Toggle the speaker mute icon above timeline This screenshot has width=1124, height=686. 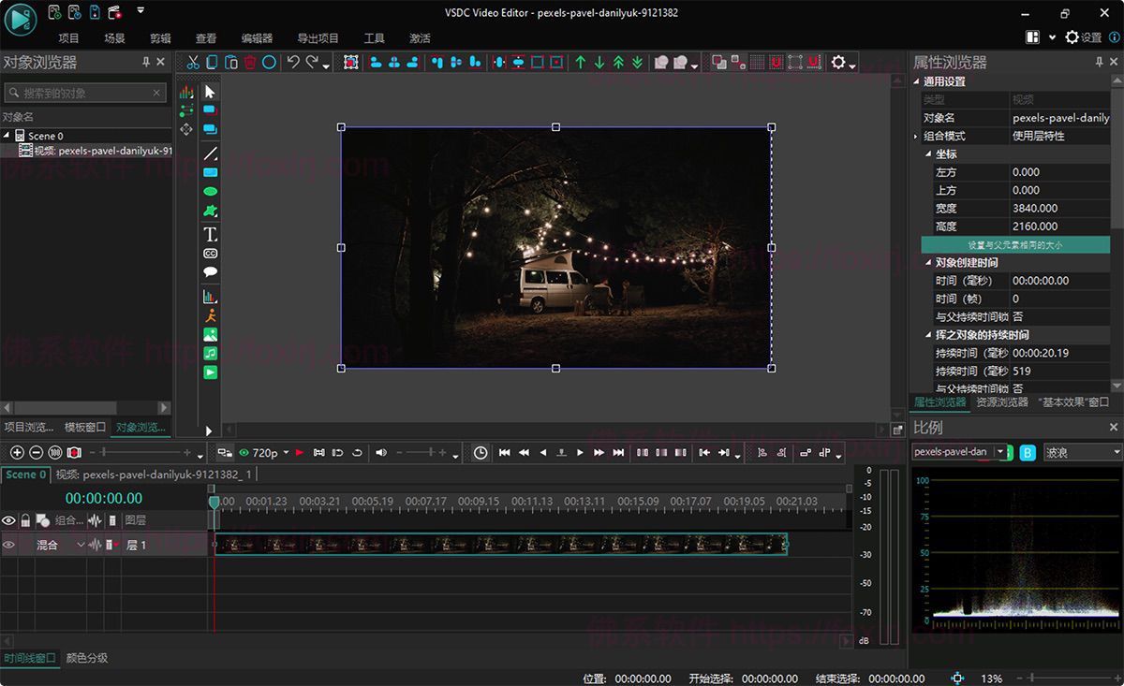381,453
